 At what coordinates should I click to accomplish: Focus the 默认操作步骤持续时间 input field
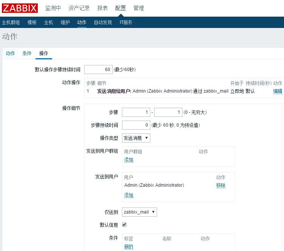[x=98, y=70]
